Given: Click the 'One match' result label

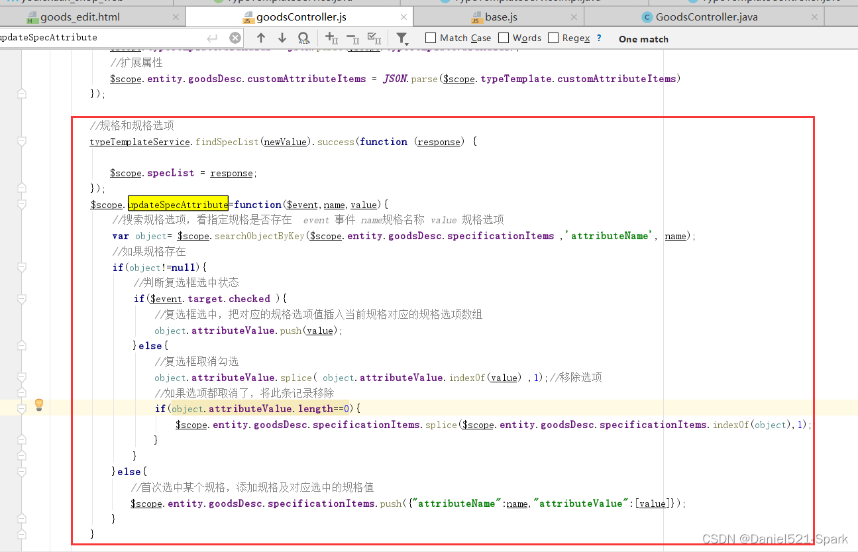Looking at the screenshot, I should [643, 39].
